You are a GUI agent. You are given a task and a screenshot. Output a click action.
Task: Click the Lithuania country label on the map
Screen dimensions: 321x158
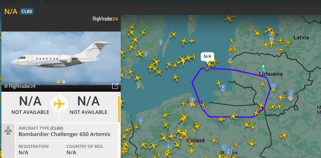[x=271, y=74]
